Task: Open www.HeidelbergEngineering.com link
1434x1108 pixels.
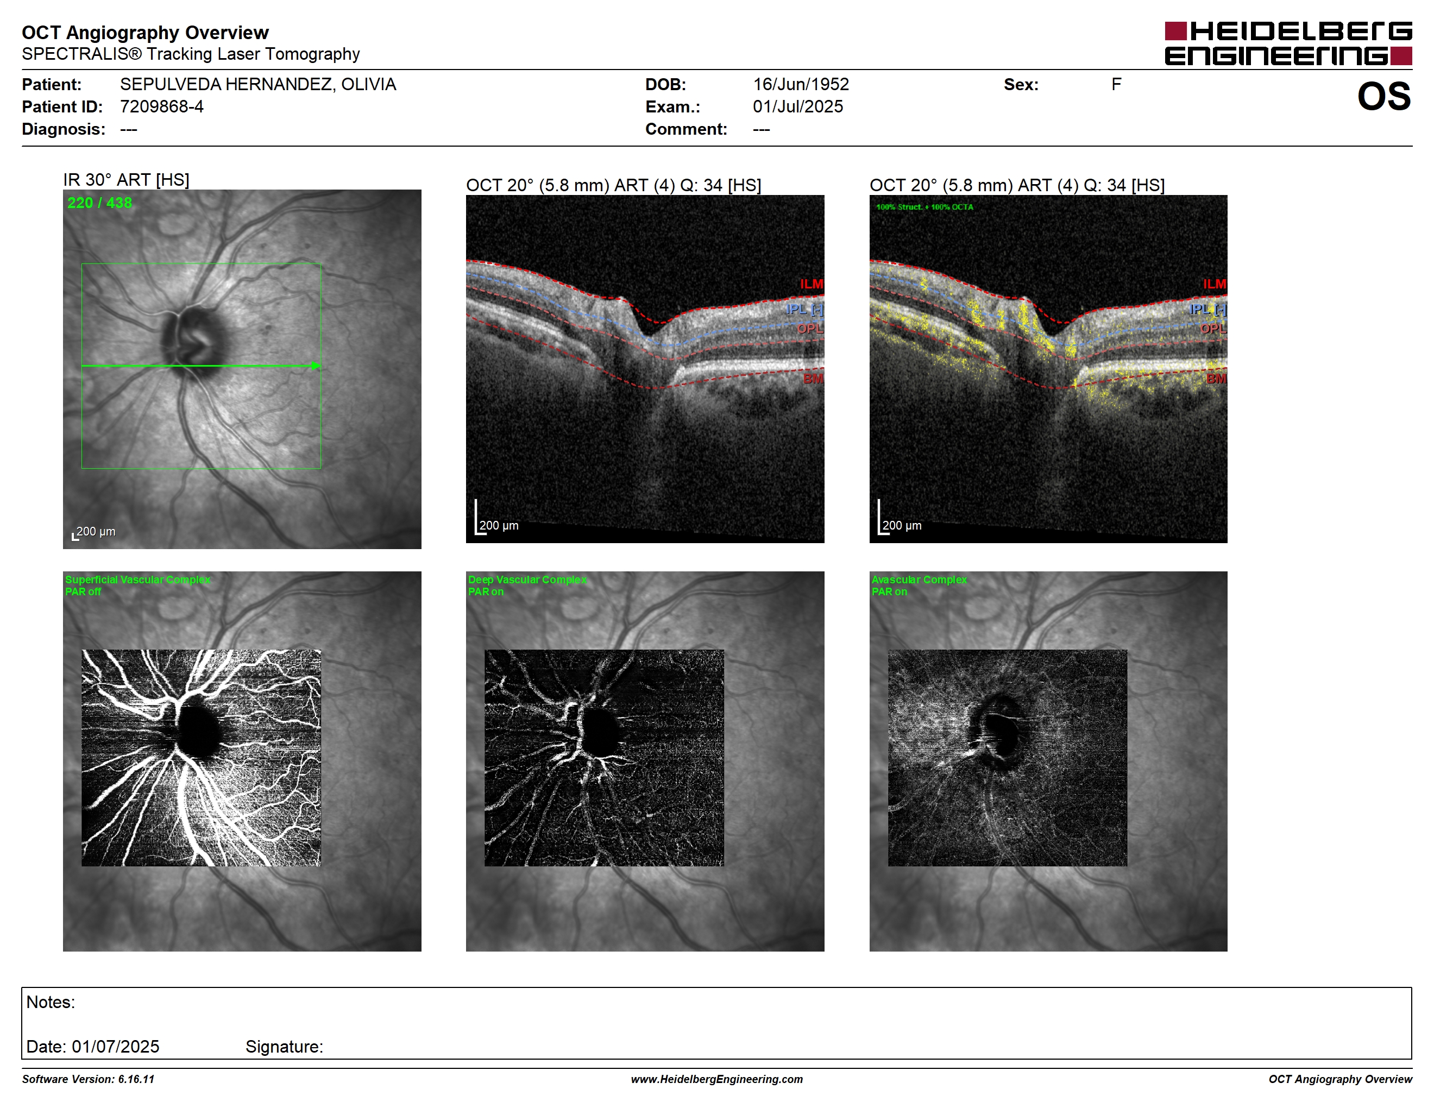Action: point(716,1079)
